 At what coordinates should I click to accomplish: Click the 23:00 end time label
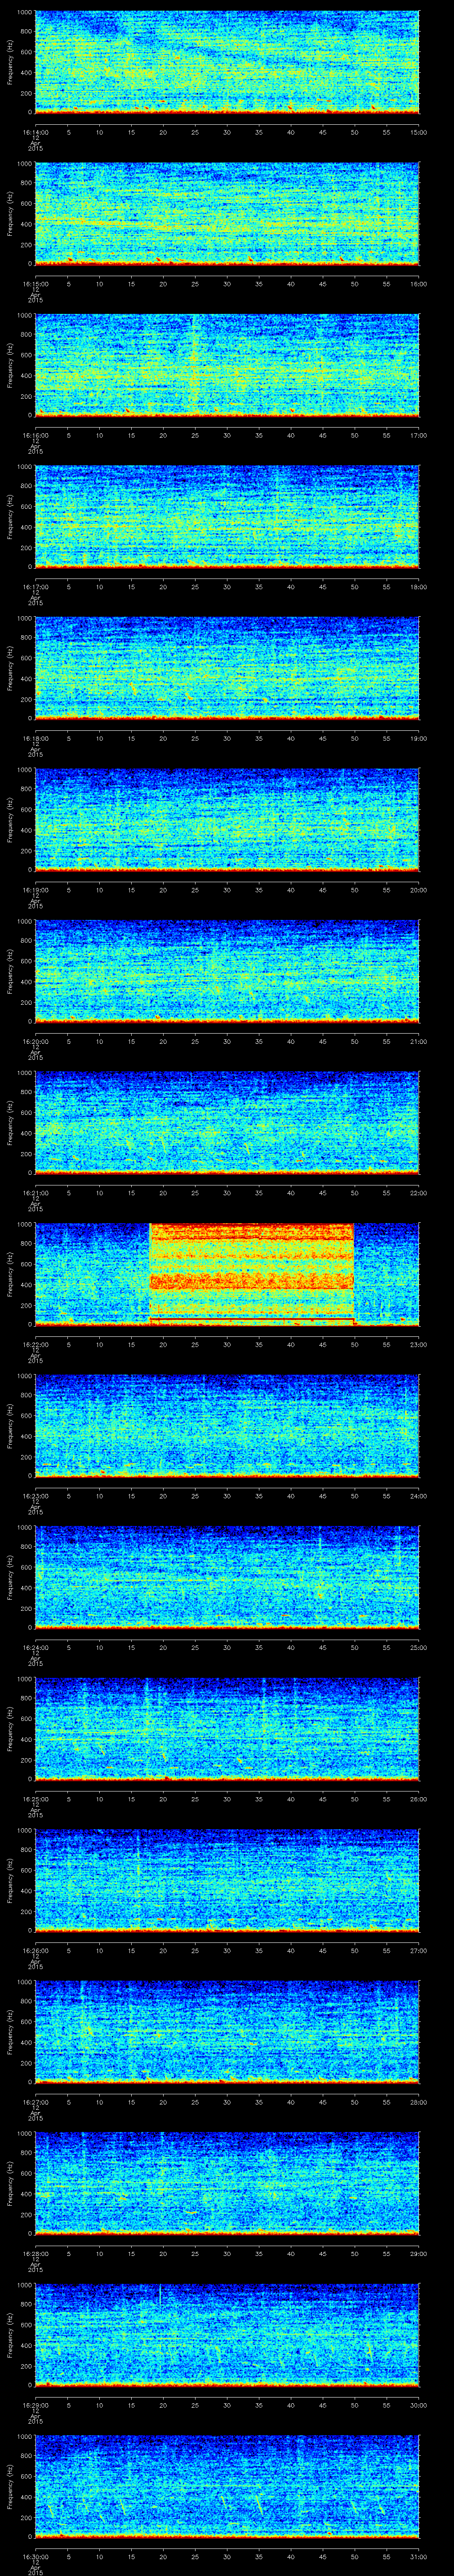(418, 1344)
